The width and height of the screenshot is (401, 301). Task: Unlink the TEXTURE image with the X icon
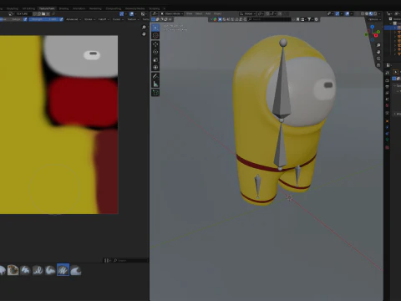coord(48,13)
